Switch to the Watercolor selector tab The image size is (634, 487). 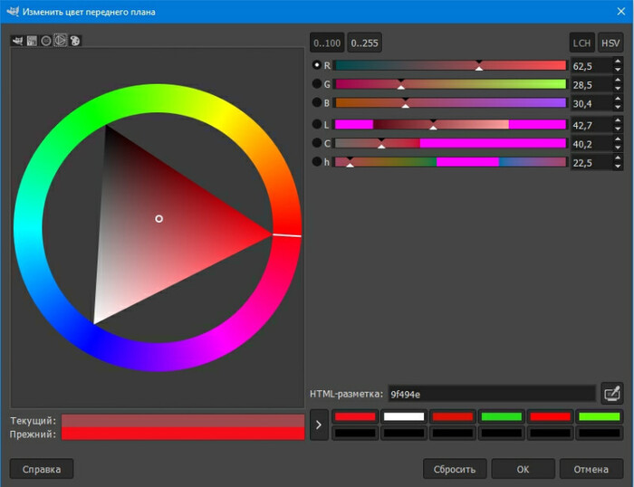point(46,41)
